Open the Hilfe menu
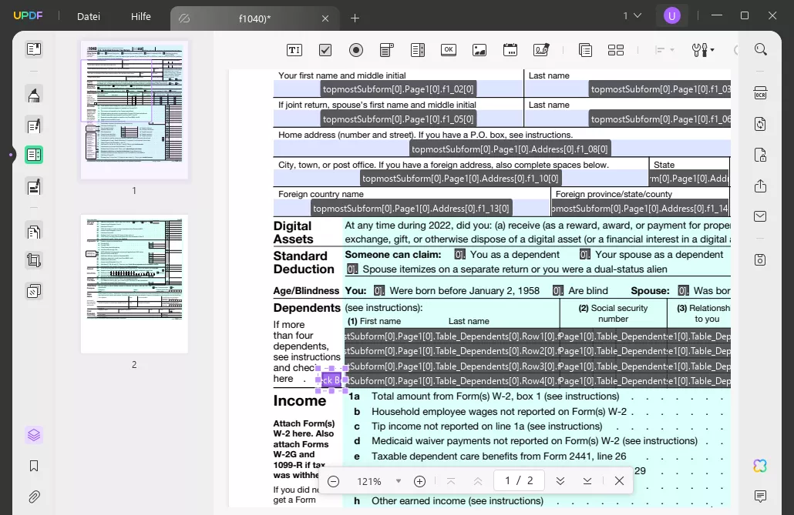This screenshot has height=515, width=794. (x=141, y=16)
